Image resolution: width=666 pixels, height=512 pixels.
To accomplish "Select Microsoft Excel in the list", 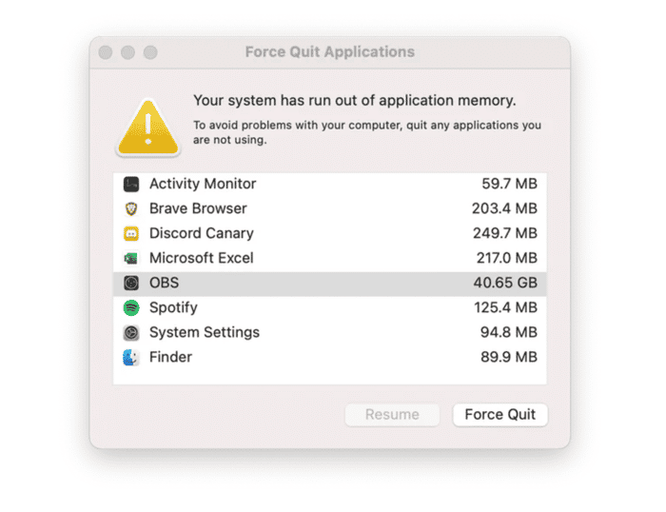I will coord(202,258).
